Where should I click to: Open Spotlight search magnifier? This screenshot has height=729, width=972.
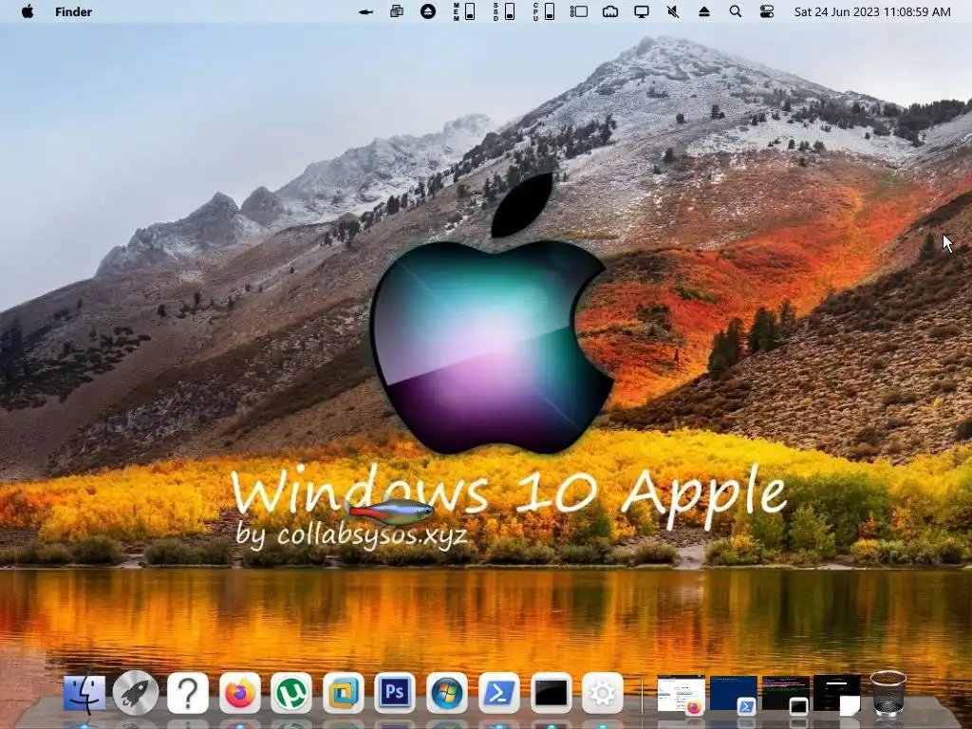pyautogui.click(x=736, y=11)
